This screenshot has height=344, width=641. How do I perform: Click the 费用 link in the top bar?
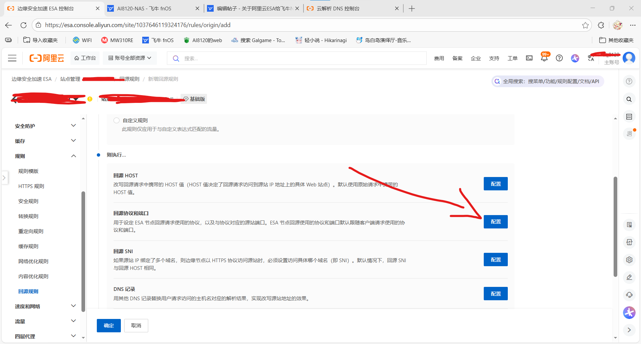tap(439, 58)
